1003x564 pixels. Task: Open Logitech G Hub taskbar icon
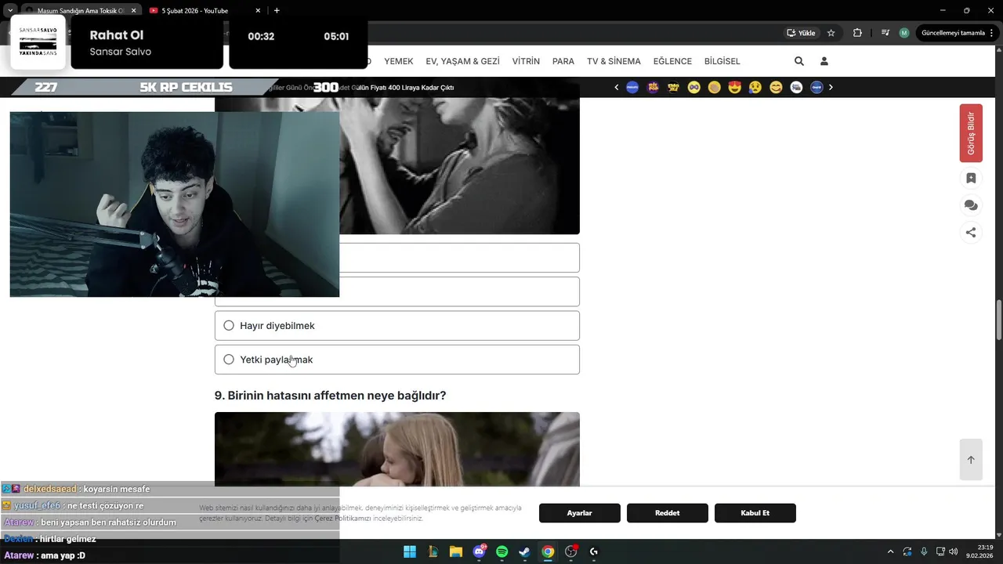594,551
